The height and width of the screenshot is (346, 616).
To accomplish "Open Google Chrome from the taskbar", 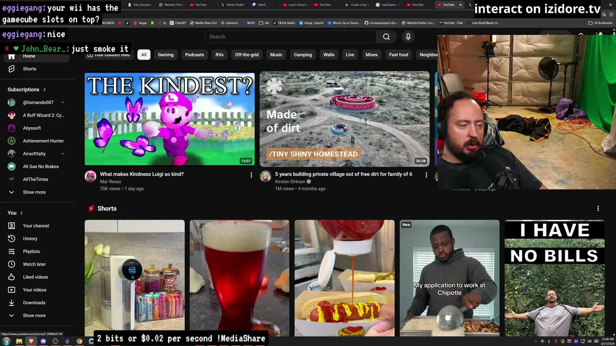I will tap(79, 341).
